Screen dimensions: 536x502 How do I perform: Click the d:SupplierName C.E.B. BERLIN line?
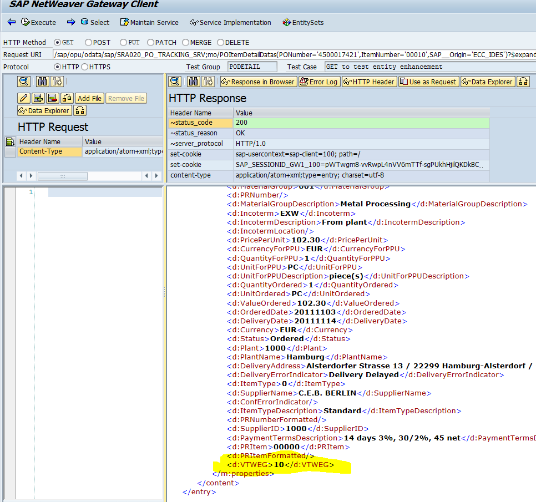(x=329, y=393)
